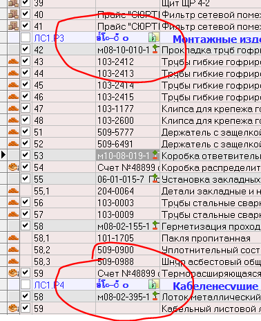The width and height of the screenshot is (261, 321).
Task: Click name cell Коробка ответвитель
Action: tap(211, 156)
